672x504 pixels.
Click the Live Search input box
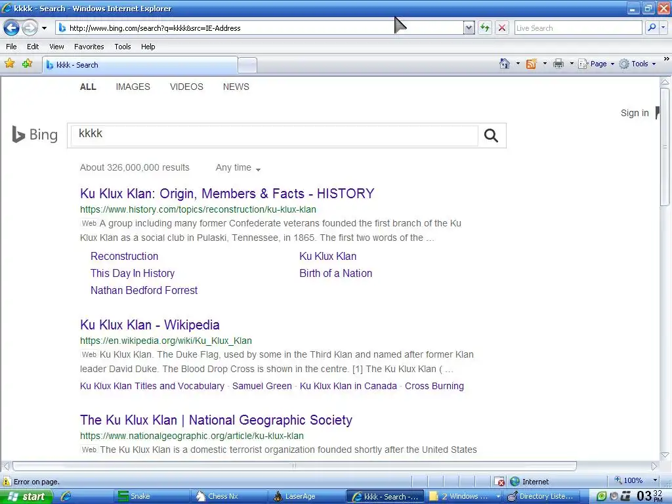coord(577,28)
